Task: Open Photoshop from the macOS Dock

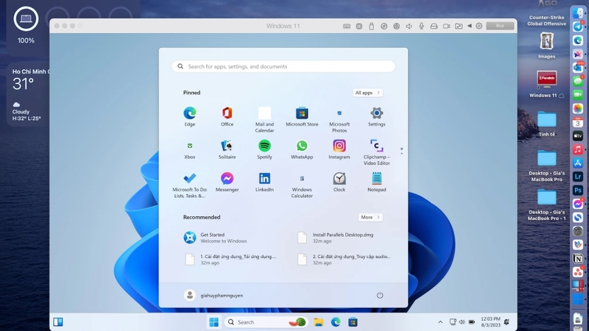Action: coord(578,191)
